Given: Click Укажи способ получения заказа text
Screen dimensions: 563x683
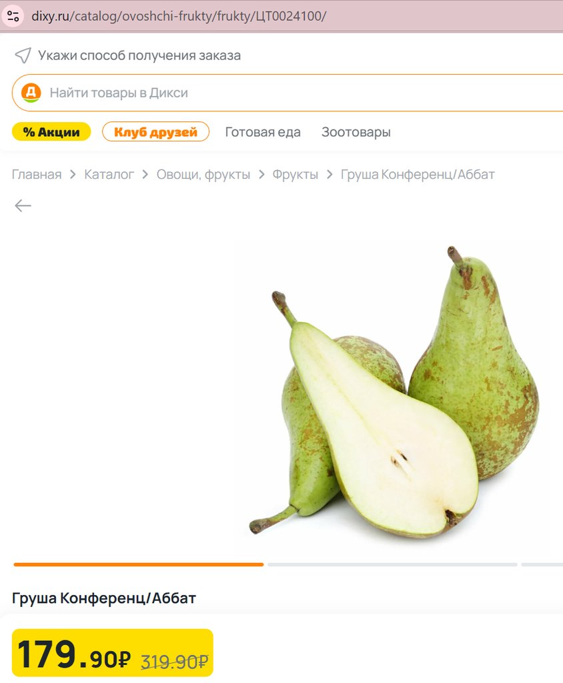Looking at the screenshot, I should coord(139,55).
